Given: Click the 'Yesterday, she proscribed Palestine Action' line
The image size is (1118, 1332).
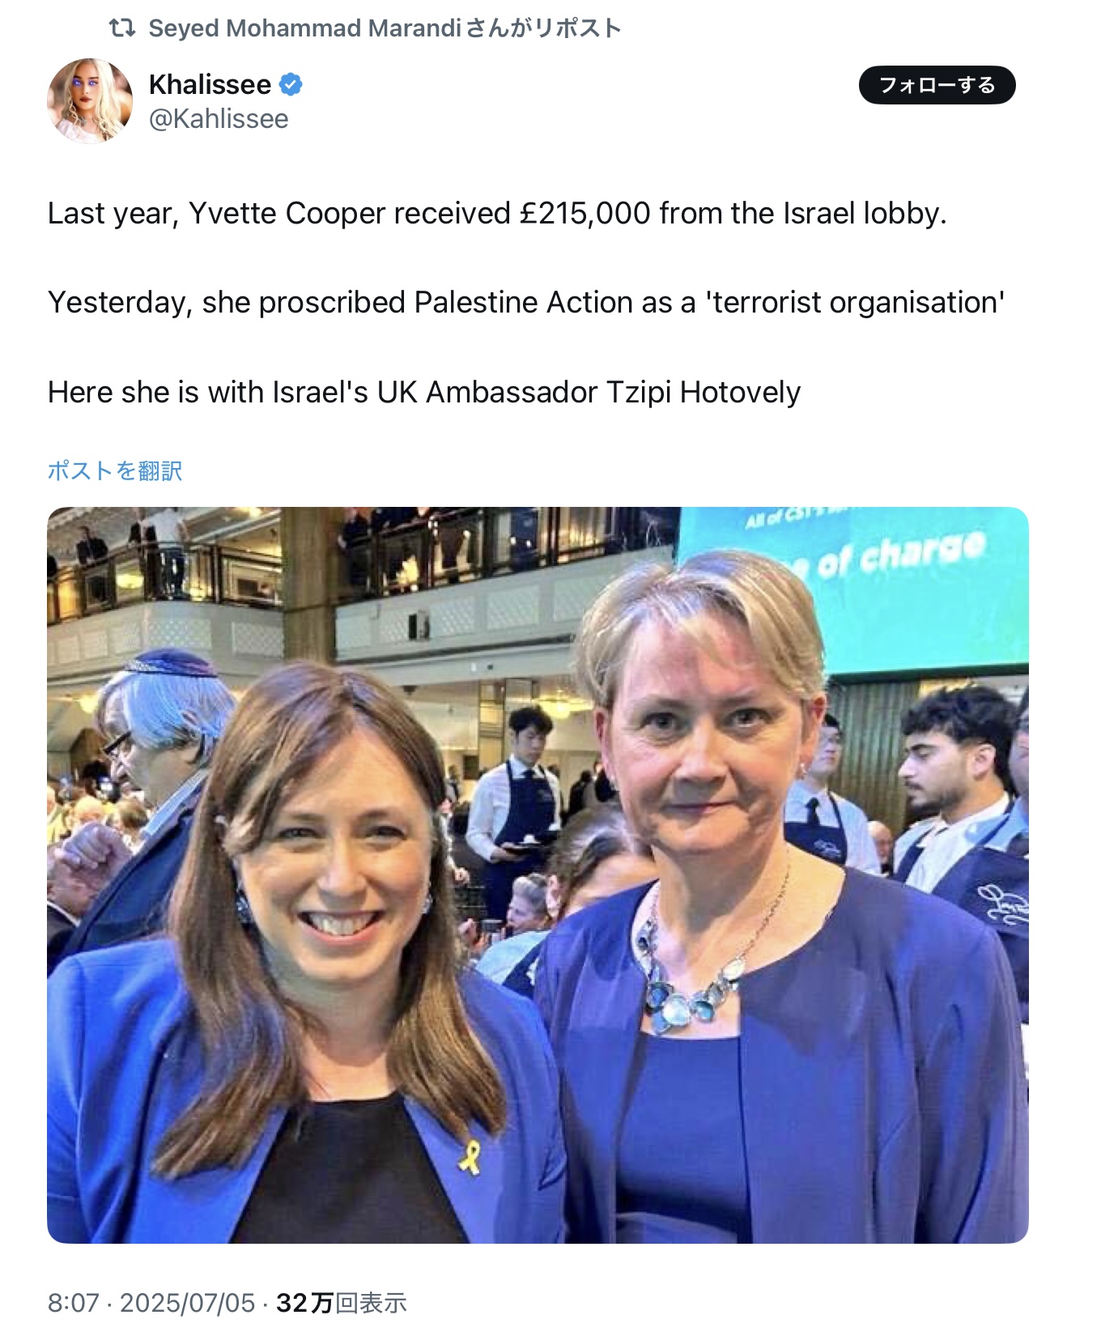Looking at the screenshot, I should (x=526, y=302).
